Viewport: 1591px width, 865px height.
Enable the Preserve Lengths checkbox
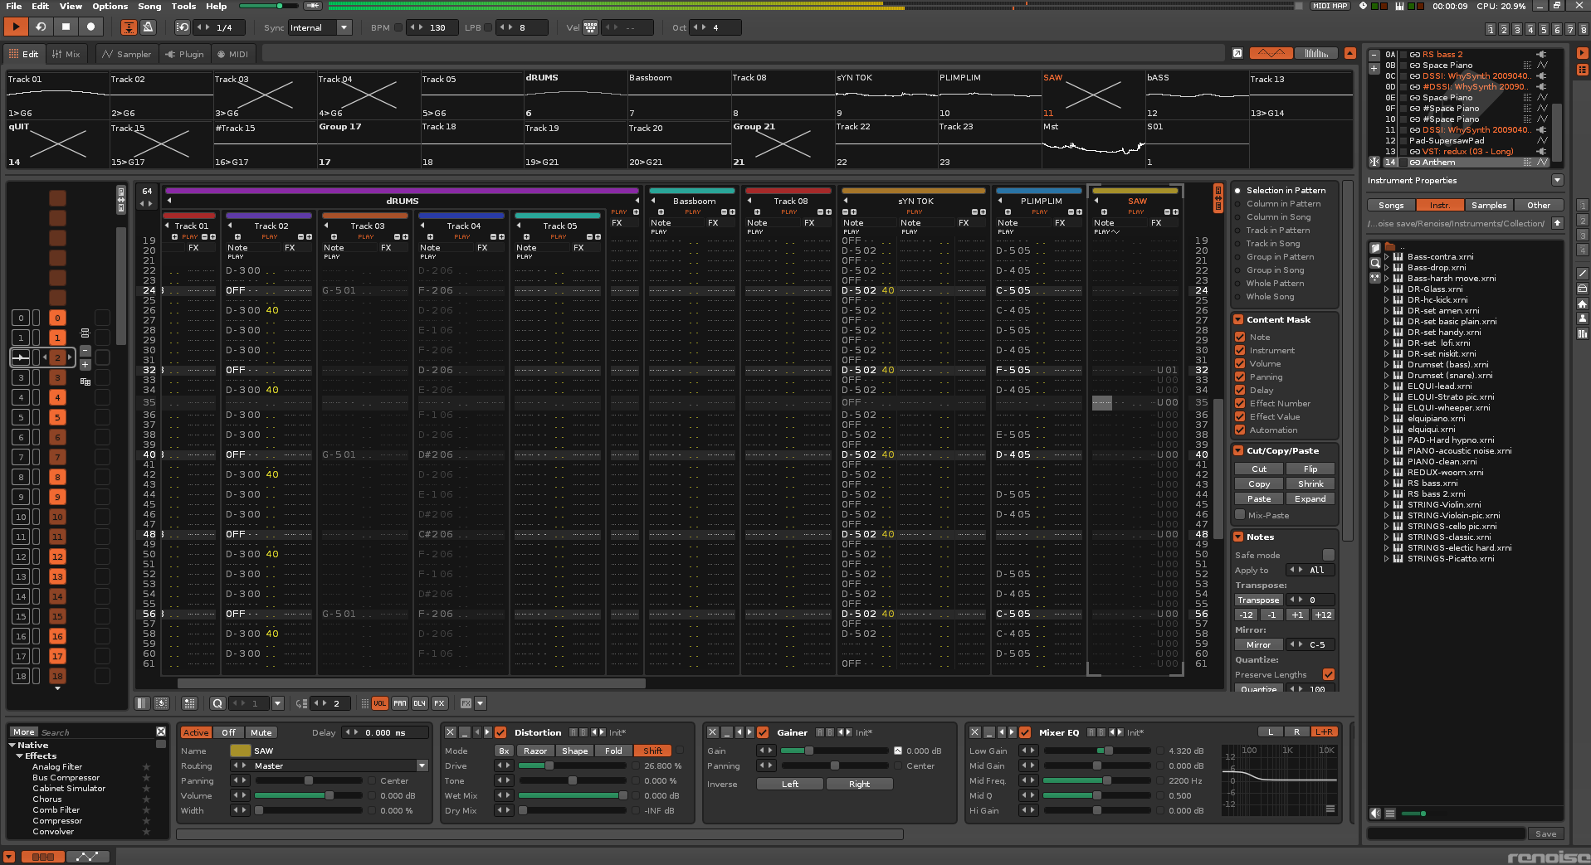click(x=1328, y=674)
